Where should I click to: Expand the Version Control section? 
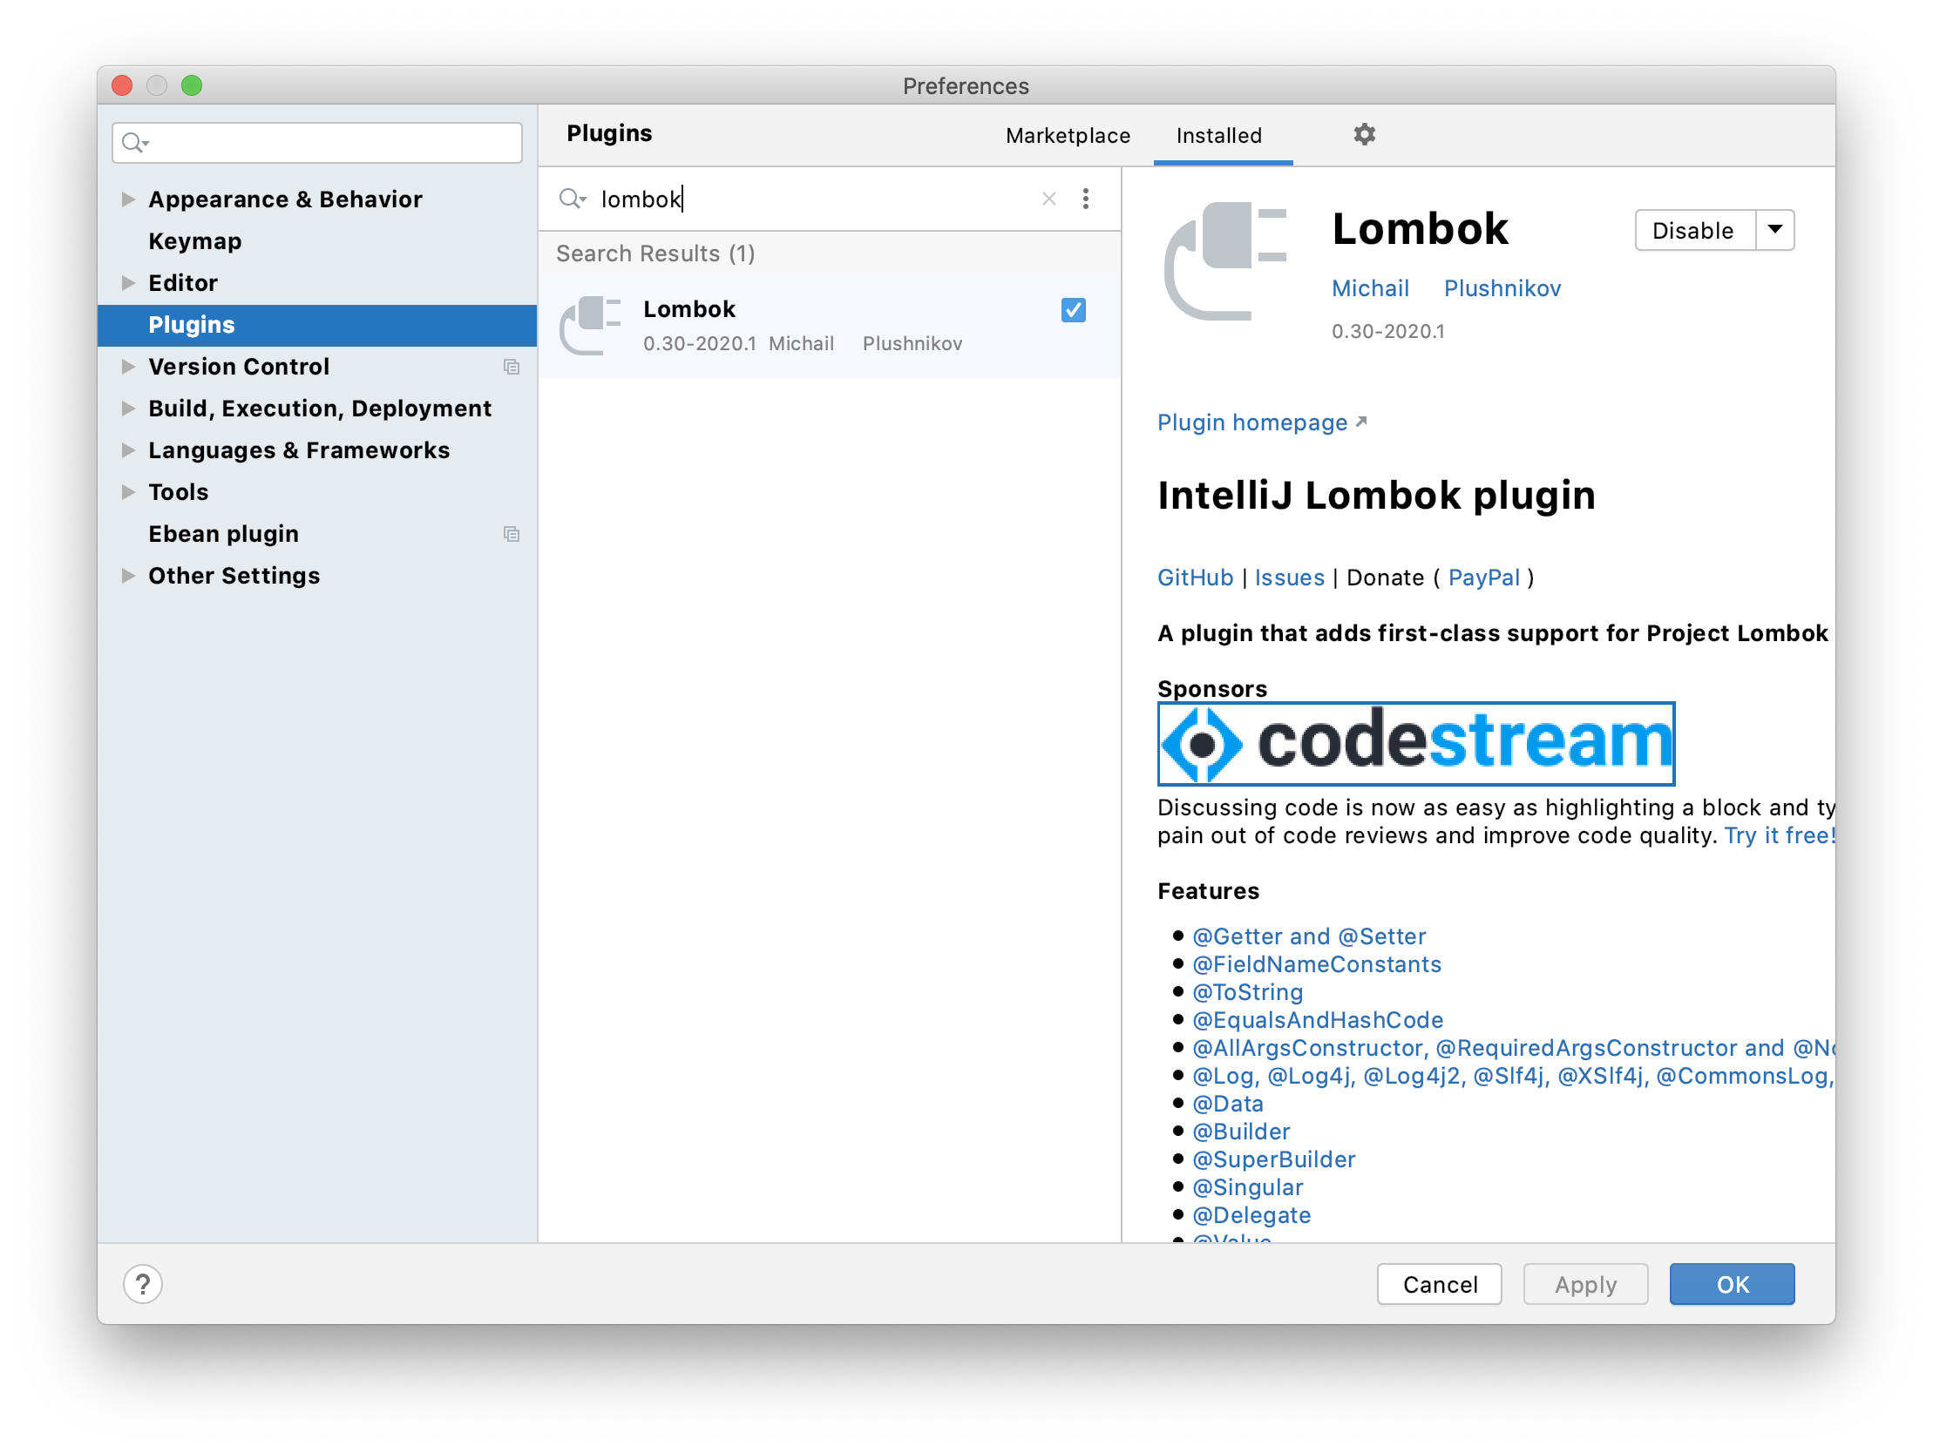[x=127, y=367]
